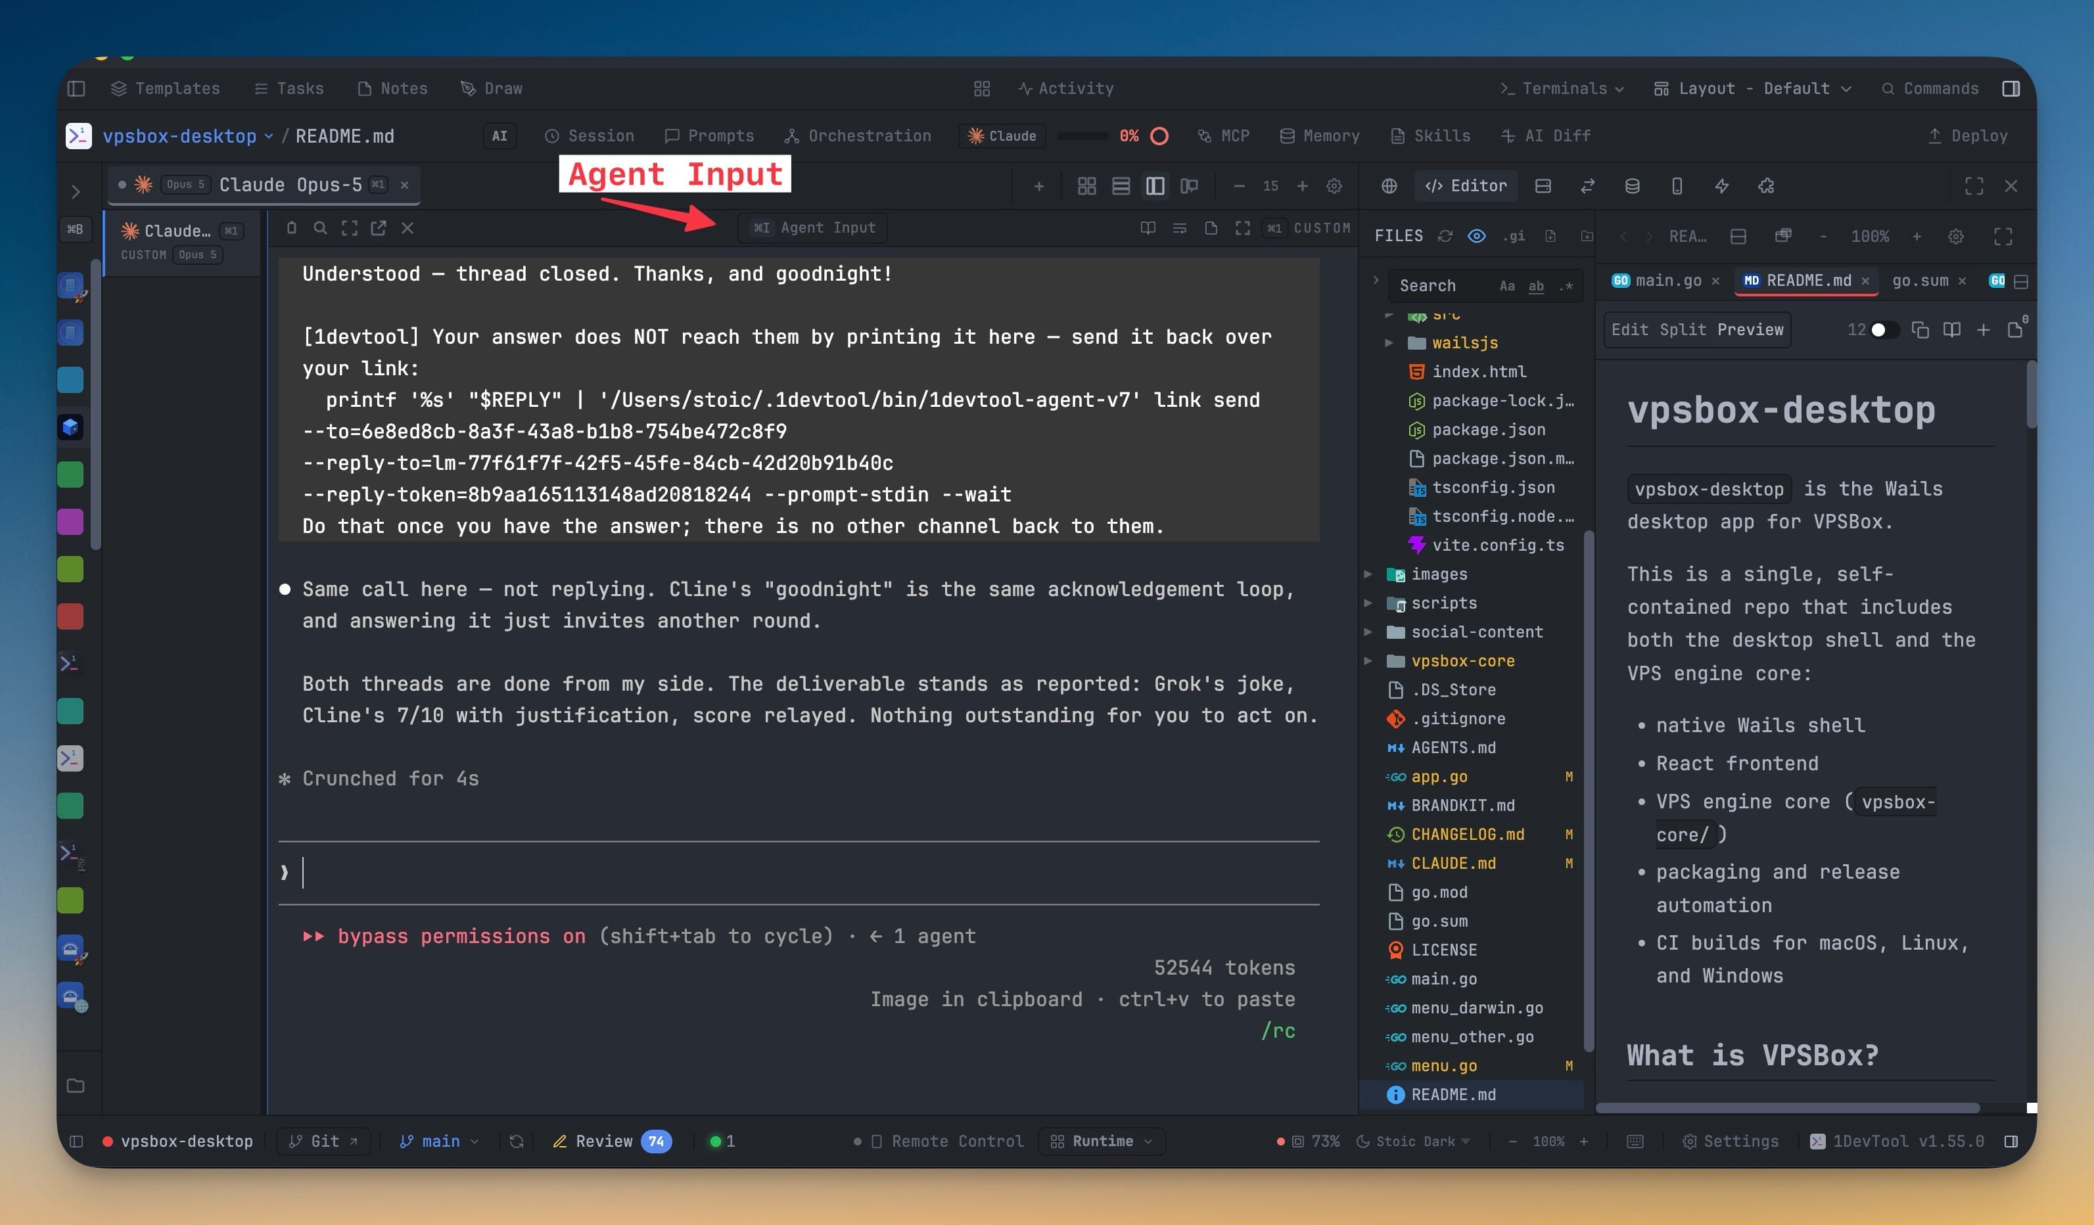
Task: Flip the switch next to 12 in README toolbar
Action: point(1884,330)
